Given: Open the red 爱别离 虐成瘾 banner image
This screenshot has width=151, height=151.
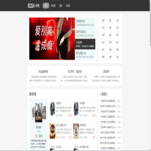Looking at the screenshot, I should click(52, 39).
